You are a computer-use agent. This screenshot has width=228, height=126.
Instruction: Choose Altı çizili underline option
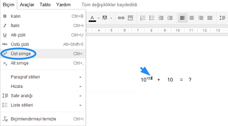(x=43, y=35)
